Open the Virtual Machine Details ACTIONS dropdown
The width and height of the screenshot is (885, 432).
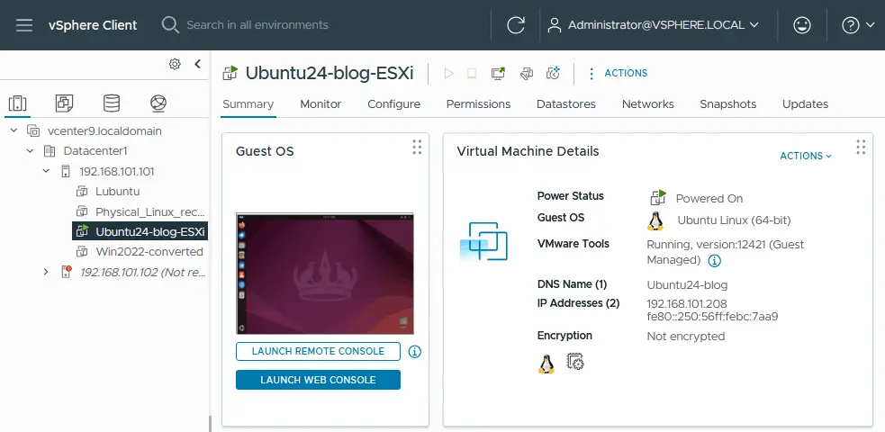coord(806,156)
